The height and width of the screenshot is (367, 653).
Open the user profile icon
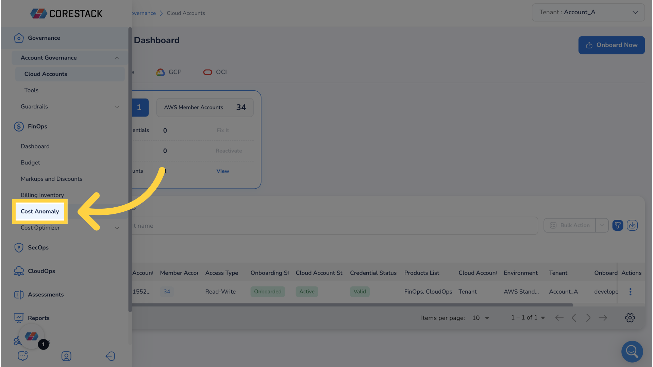pos(66,356)
